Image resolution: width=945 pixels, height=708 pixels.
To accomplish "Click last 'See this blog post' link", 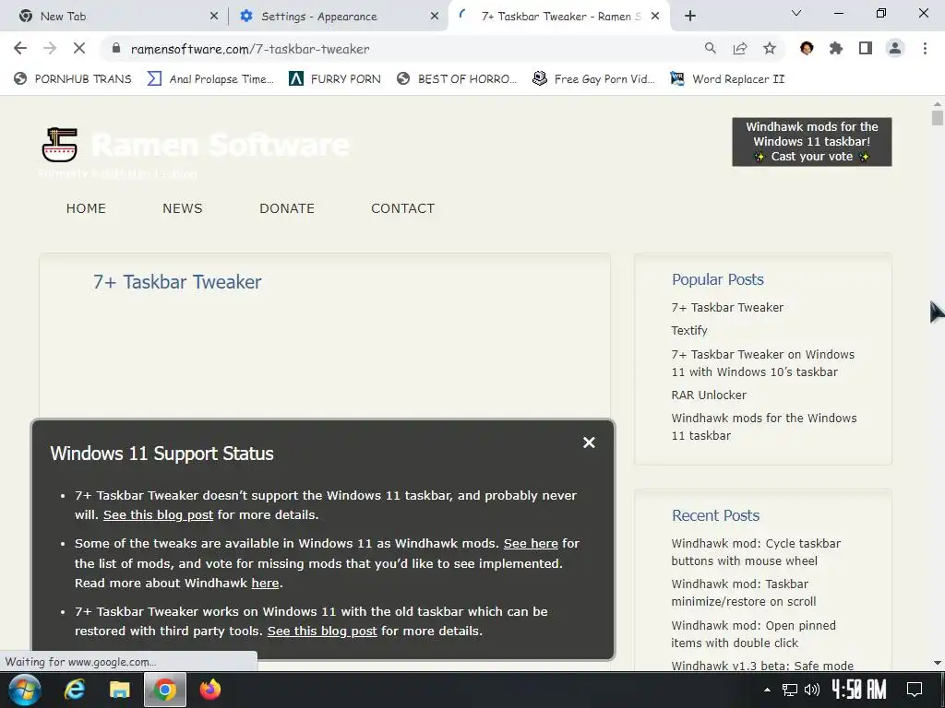I will [322, 631].
